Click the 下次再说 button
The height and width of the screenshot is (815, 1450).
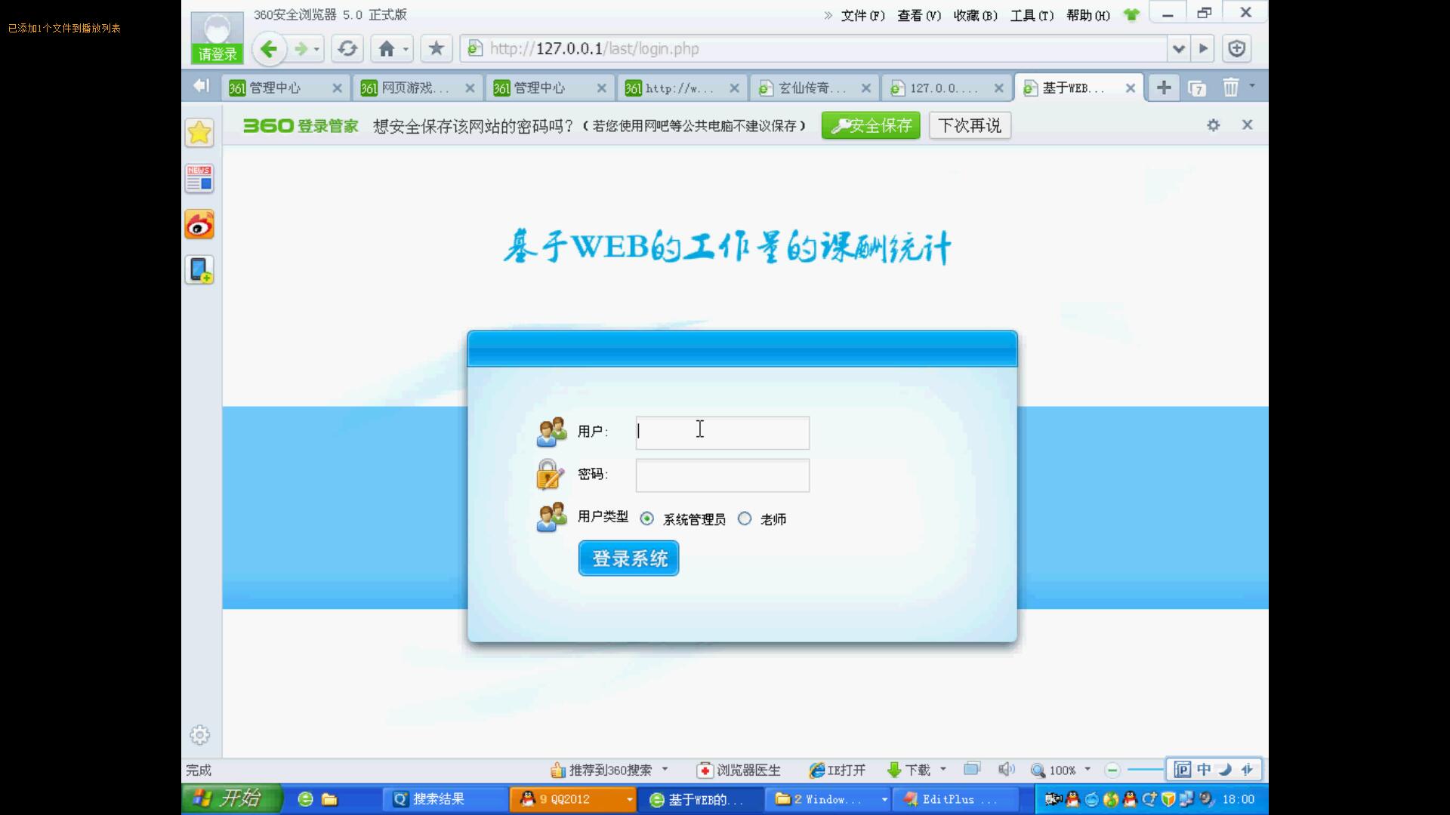click(970, 125)
